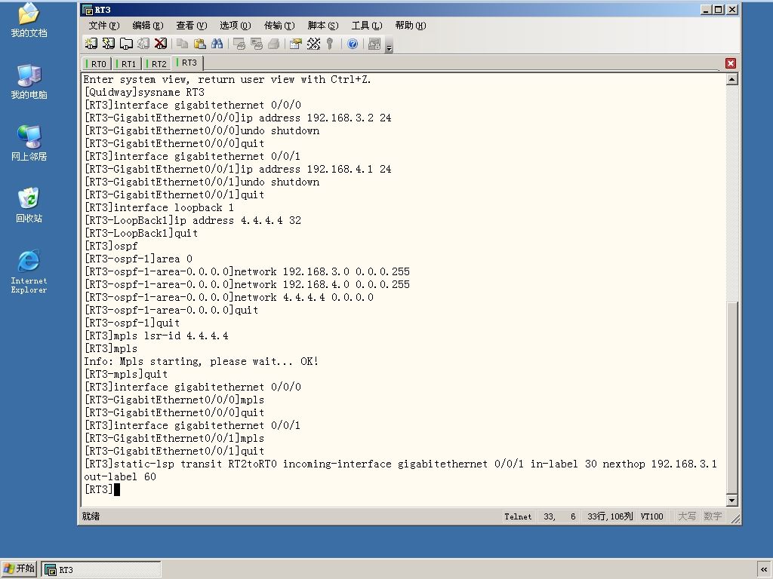This screenshot has width=773, height=579.
Task: Click the grayed printer toolbar icon
Action: tap(273, 44)
